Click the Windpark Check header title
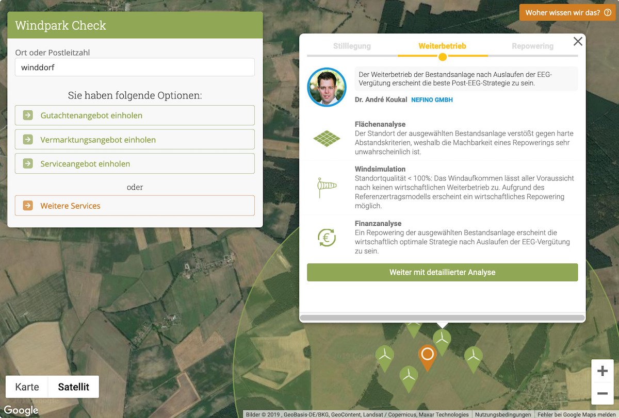Screen dimensions: 619x418 pos(60,26)
